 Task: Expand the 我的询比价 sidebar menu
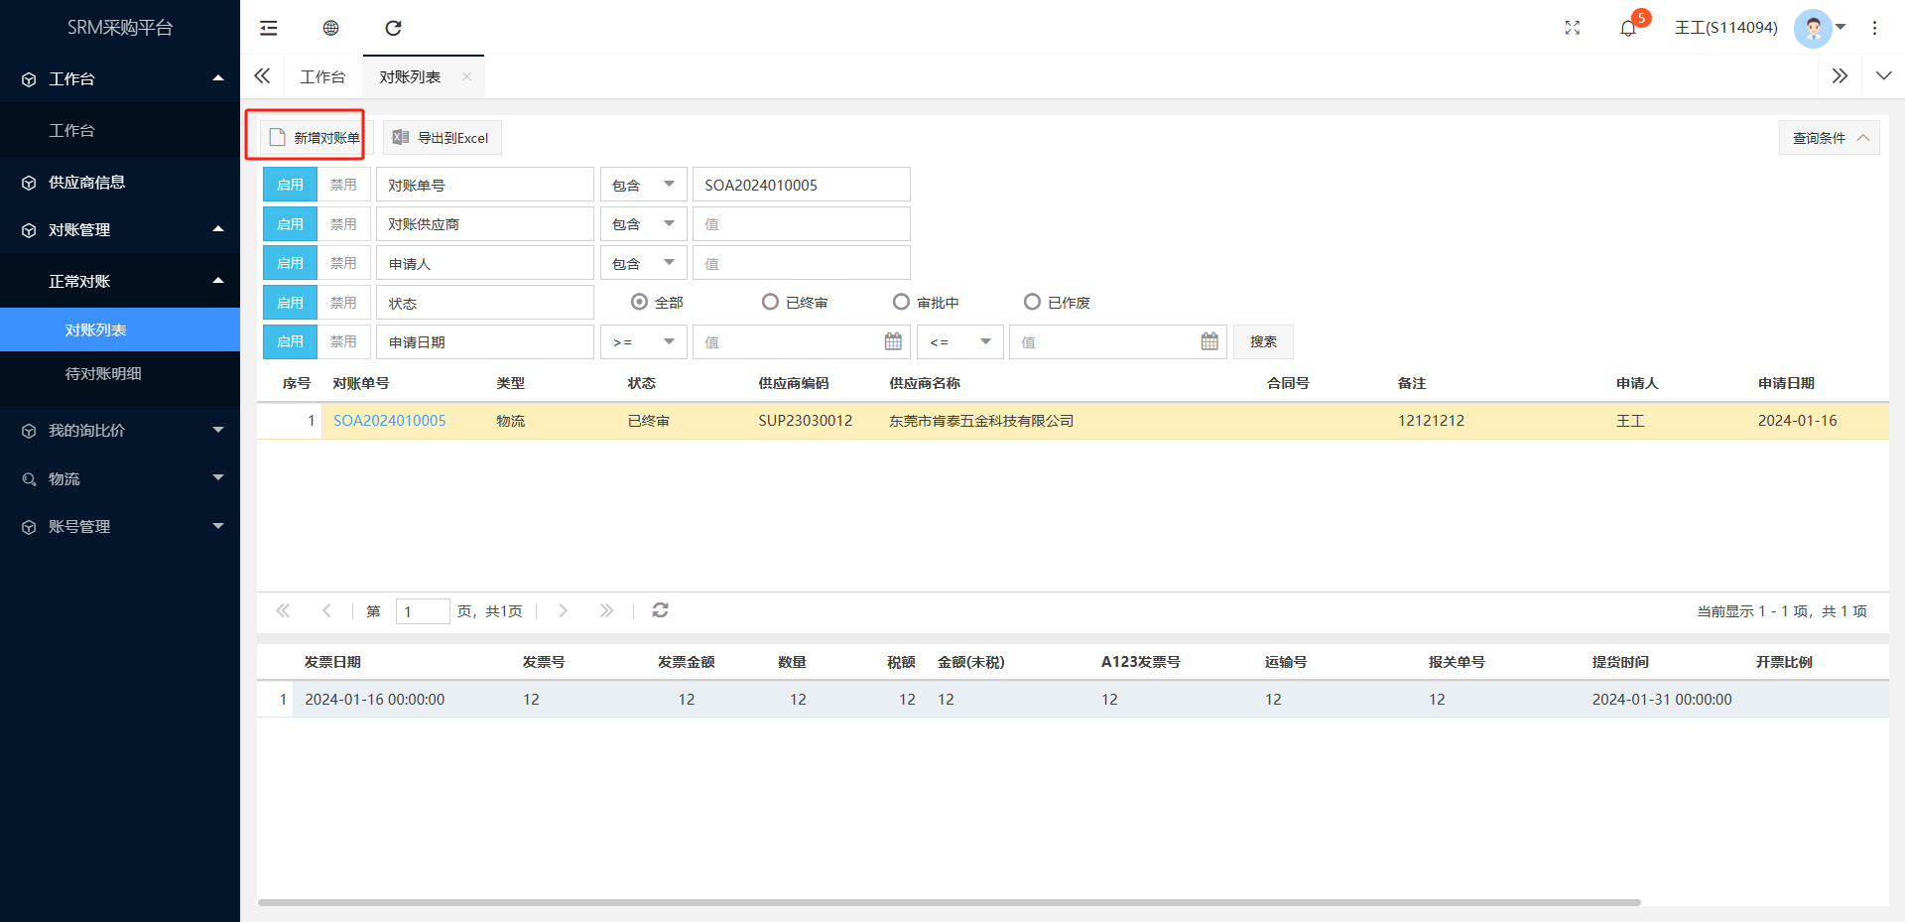pos(119,430)
